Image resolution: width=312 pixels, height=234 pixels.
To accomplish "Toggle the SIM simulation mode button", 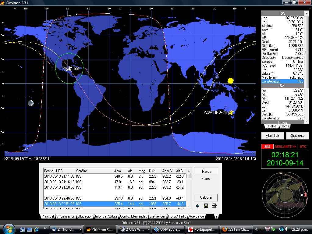I will [267, 147].
